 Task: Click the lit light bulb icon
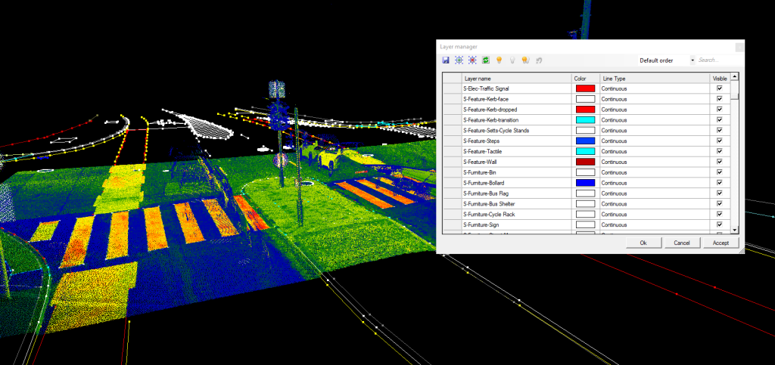(500, 60)
